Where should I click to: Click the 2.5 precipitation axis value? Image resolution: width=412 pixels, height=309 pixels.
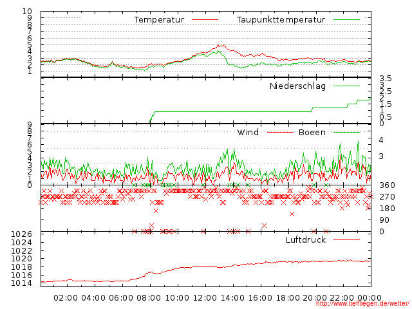(386, 91)
